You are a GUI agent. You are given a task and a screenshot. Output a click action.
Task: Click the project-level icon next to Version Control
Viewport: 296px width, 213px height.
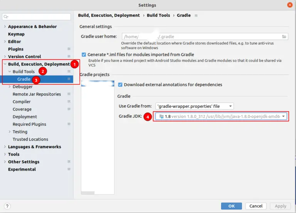69,56
